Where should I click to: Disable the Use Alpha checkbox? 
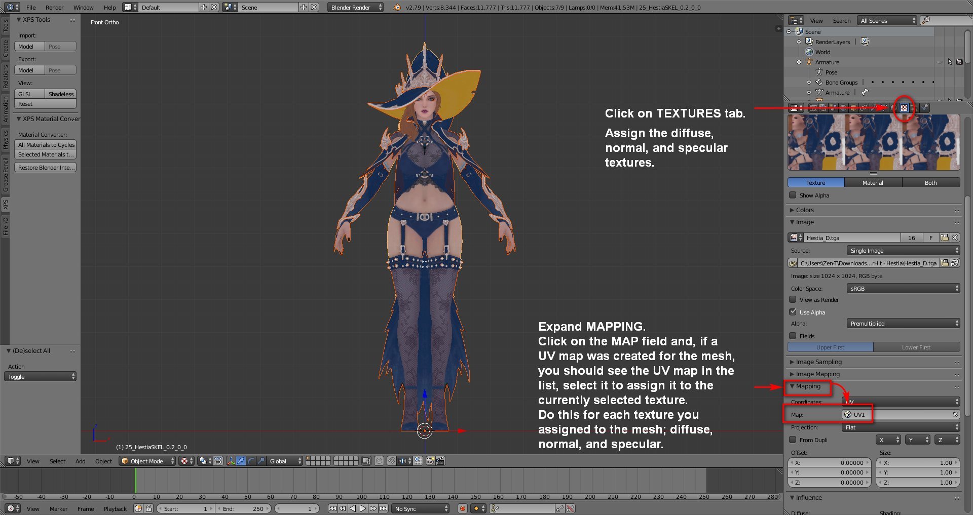point(793,312)
